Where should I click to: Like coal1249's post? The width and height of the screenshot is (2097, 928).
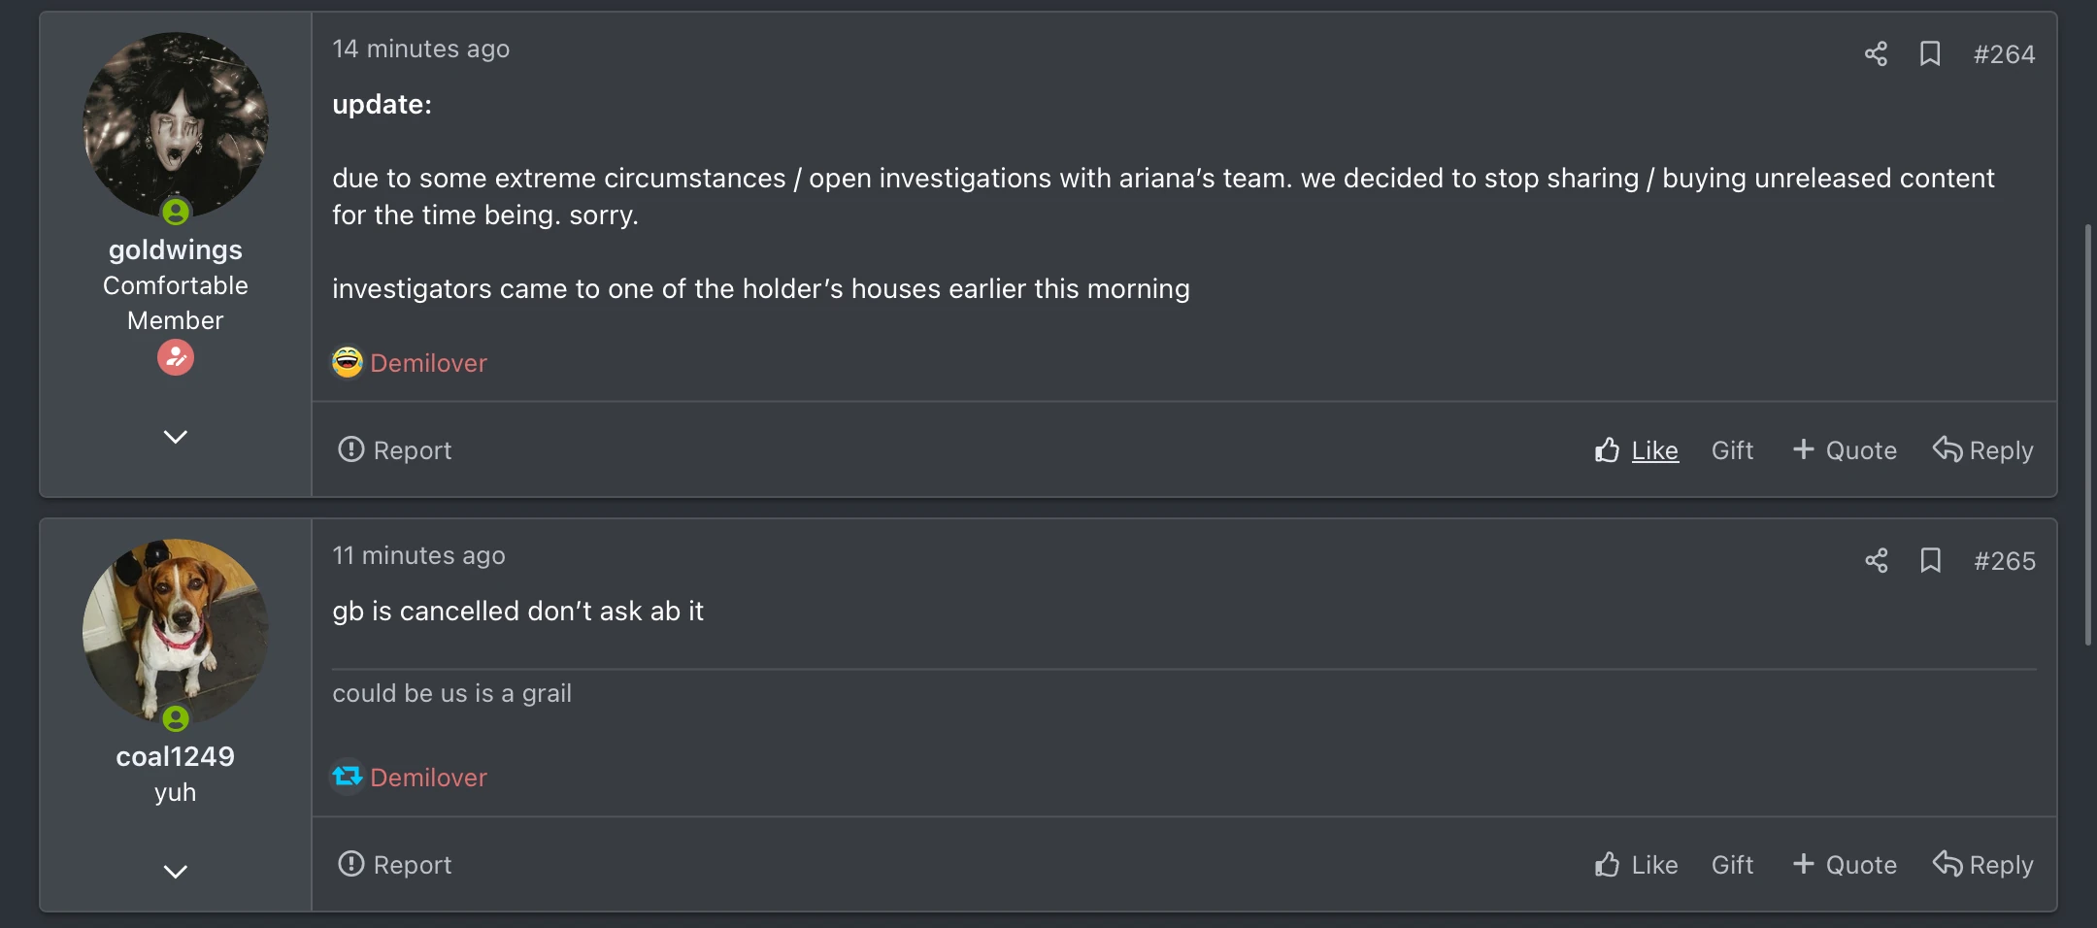coord(1637,865)
